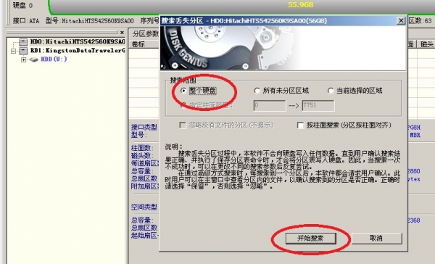Click the ending cylinder field showing 7751

(x=318, y=105)
